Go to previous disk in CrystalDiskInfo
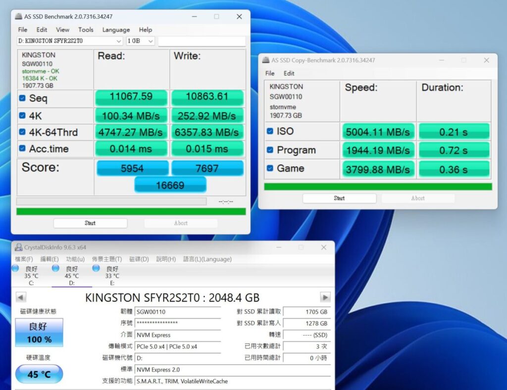This screenshot has width=507, height=390. [x=21, y=297]
